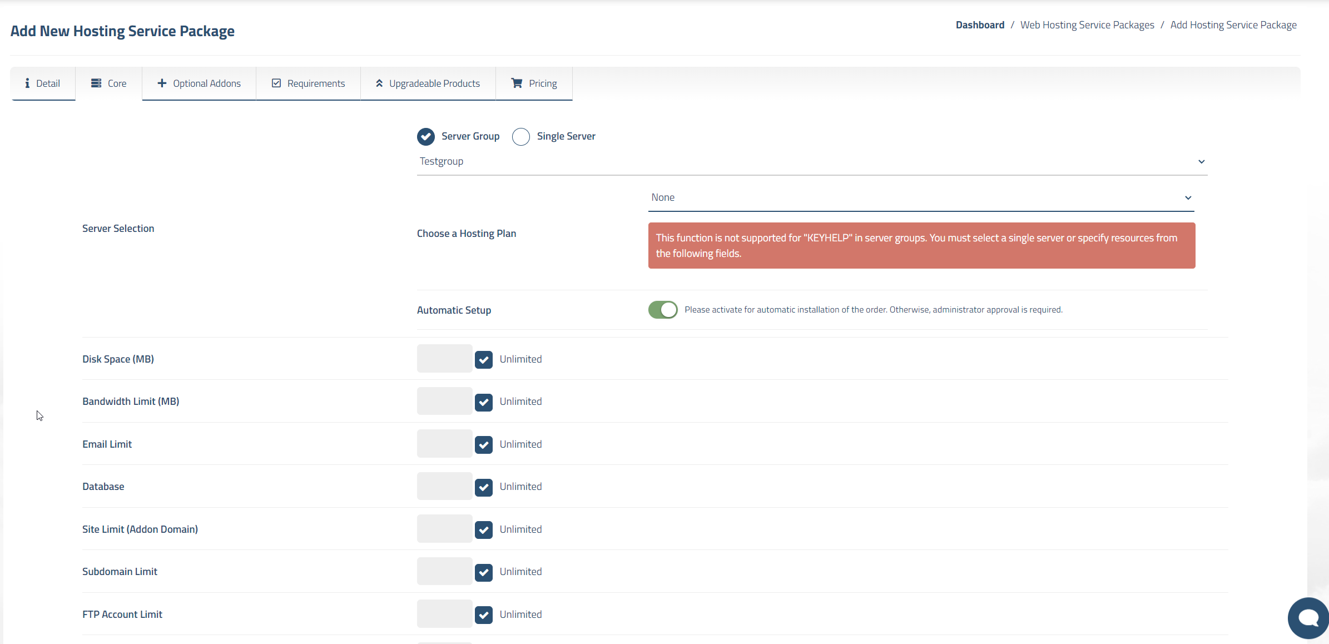Open Web Hosting Service Packages breadcrumb link
Image resolution: width=1329 pixels, height=644 pixels.
[x=1087, y=25]
